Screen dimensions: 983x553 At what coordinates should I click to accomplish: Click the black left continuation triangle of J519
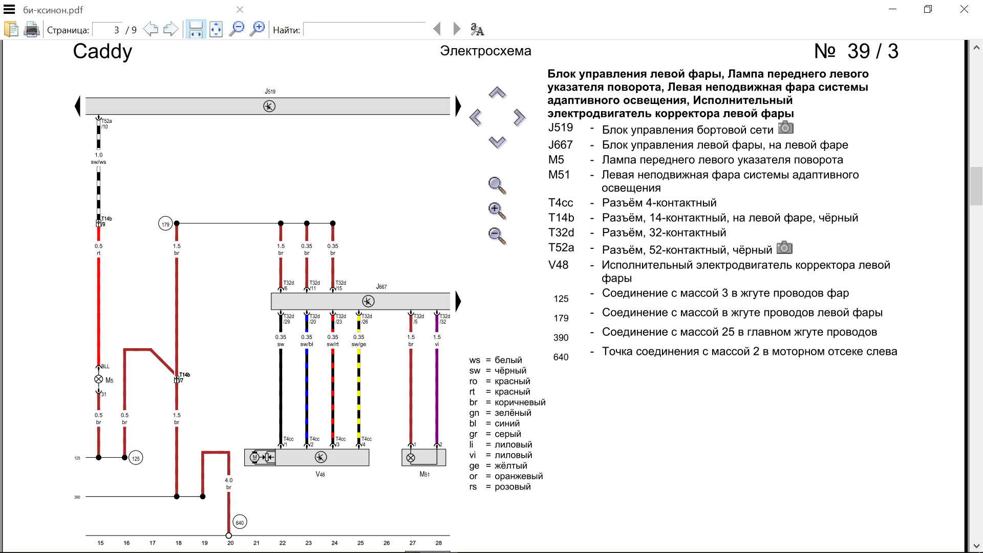[x=78, y=106]
